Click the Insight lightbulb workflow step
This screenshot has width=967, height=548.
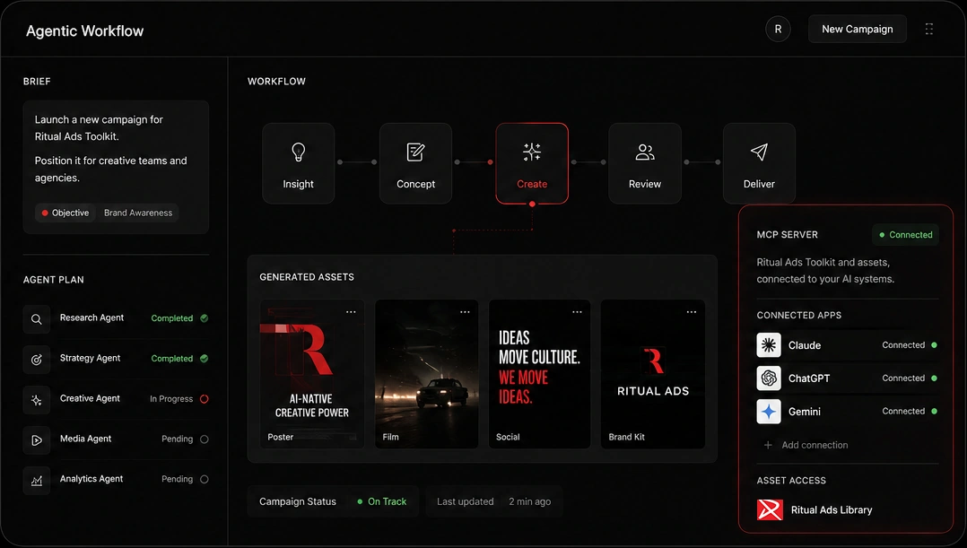(299, 163)
